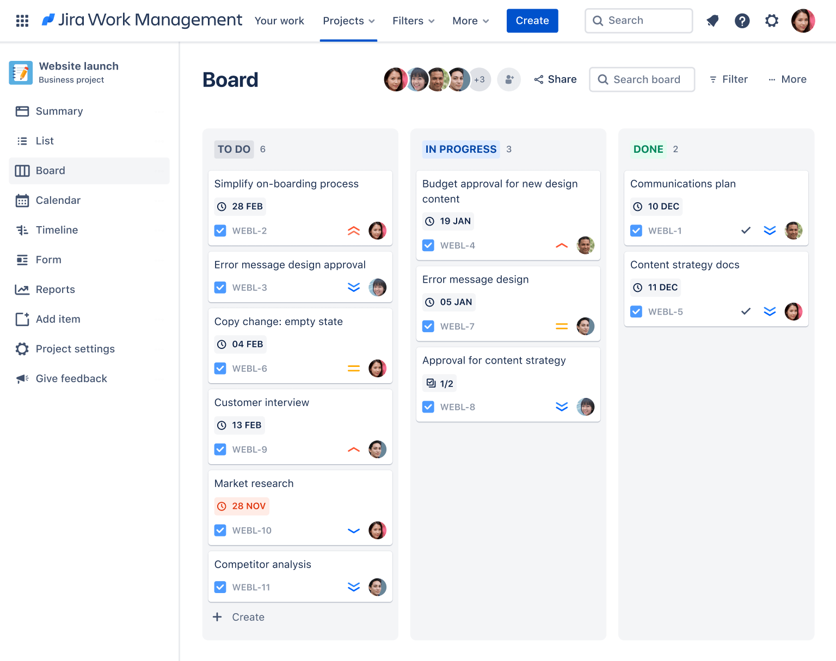Image resolution: width=836 pixels, height=661 pixels.
Task: Select Timeline in the sidebar
Action: pos(57,230)
